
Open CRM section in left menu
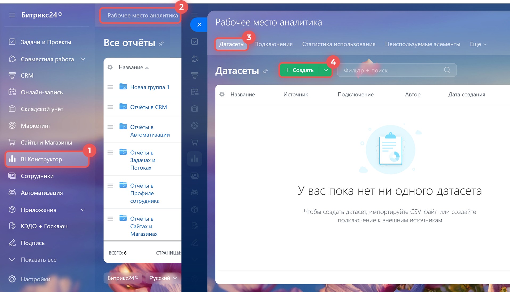point(27,76)
